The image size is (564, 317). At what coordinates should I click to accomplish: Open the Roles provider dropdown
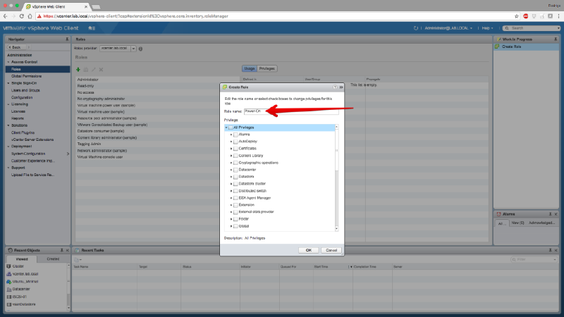133,49
